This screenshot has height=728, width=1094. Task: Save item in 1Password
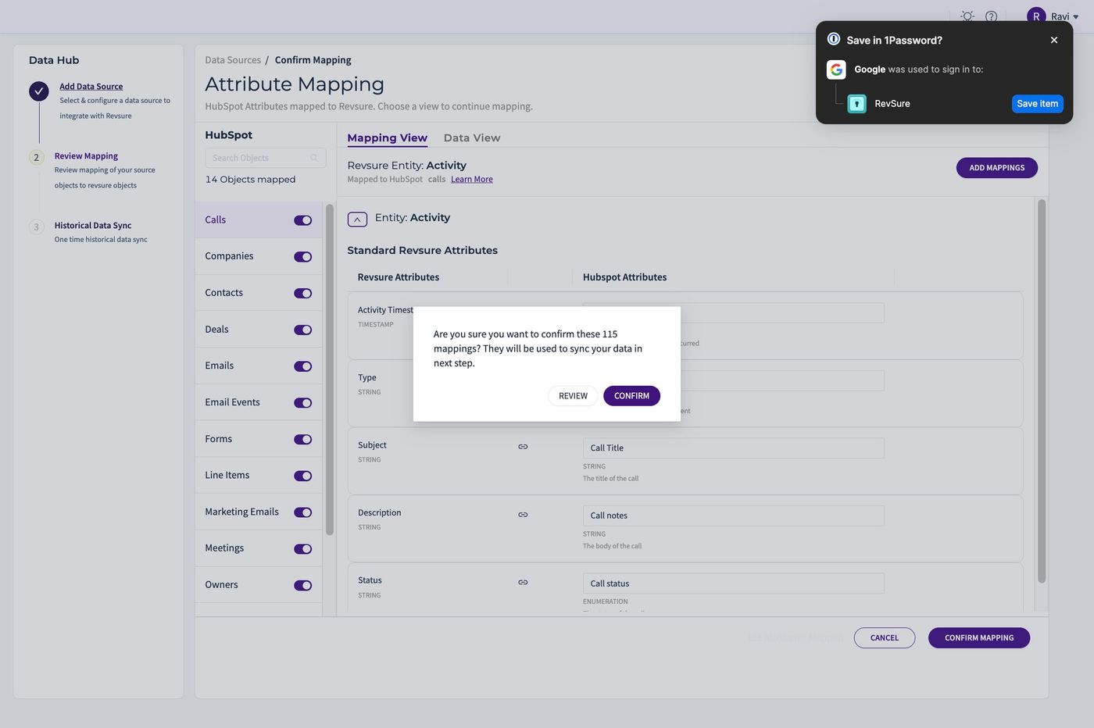(x=1037, y=103)
